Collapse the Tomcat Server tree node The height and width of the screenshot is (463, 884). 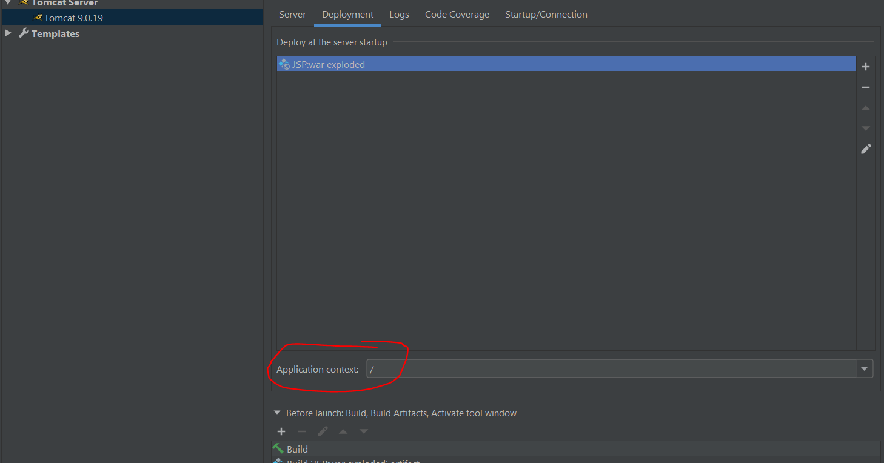click(8, 2)
